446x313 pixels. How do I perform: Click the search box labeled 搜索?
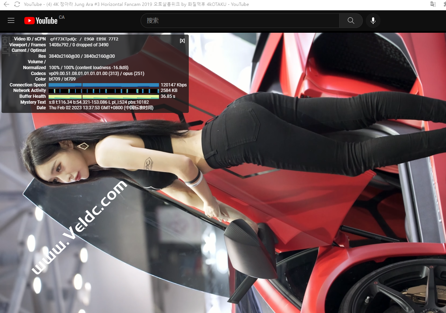240,21
